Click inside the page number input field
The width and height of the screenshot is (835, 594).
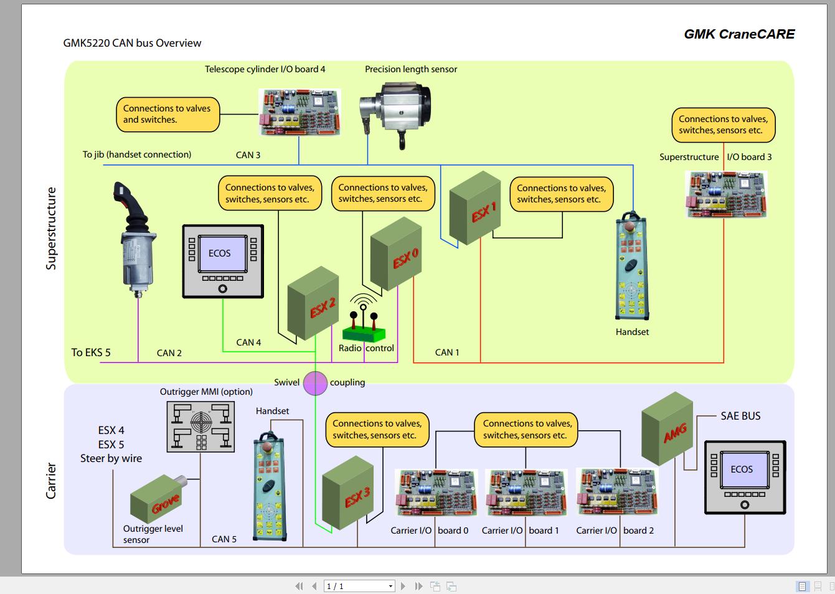pyautogui.click(x=349, y=586)
